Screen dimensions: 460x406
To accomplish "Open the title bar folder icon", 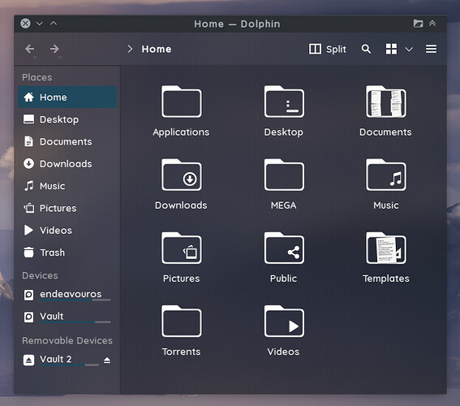I will click(x=418, y=24).
